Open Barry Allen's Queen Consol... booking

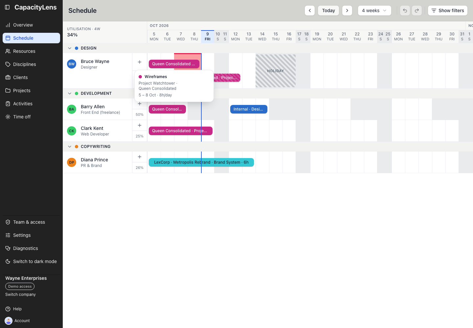click(167, 109)
